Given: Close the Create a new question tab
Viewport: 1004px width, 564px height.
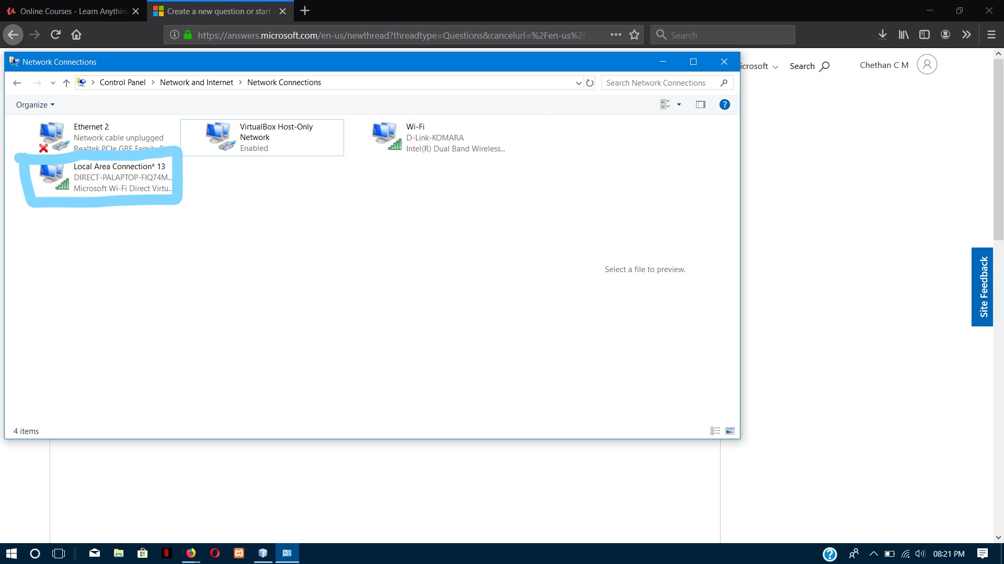Looking at the screenshot, I should [x=282, y=11].
